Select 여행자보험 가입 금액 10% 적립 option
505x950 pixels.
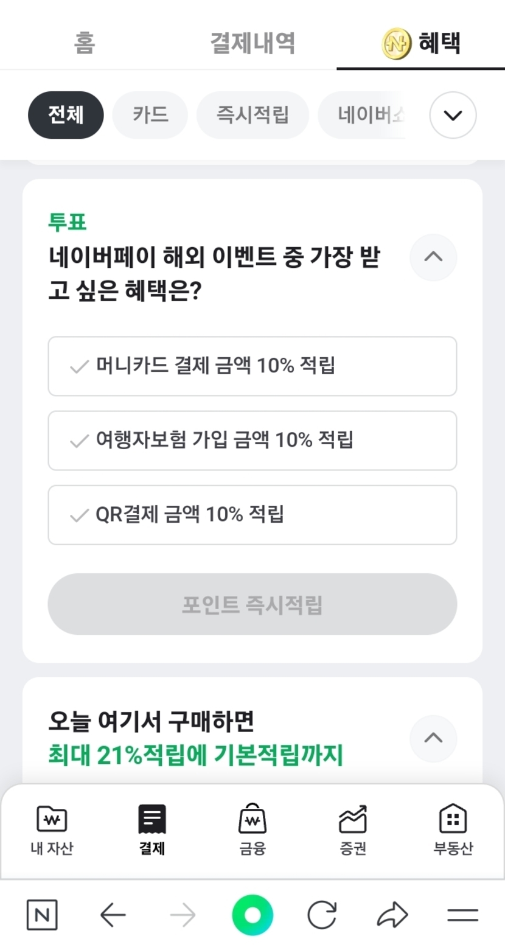[252, 441]
